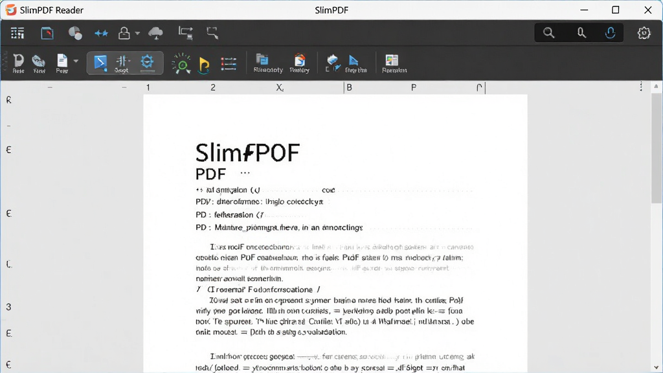Screen dimensions: 663x373
Task: Click the SlimPDF Reader app logo
Action: pos(10,10)
